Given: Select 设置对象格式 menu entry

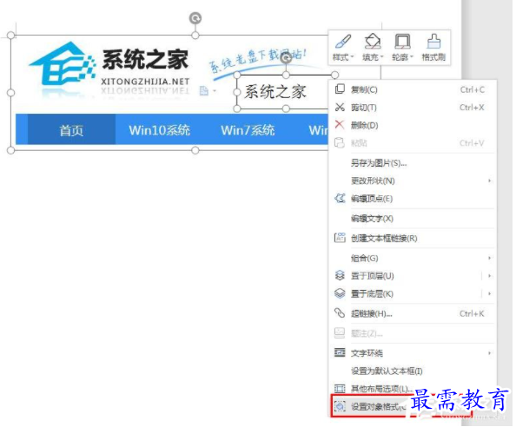Looking at the screenshot, I should tap(401, 406).
